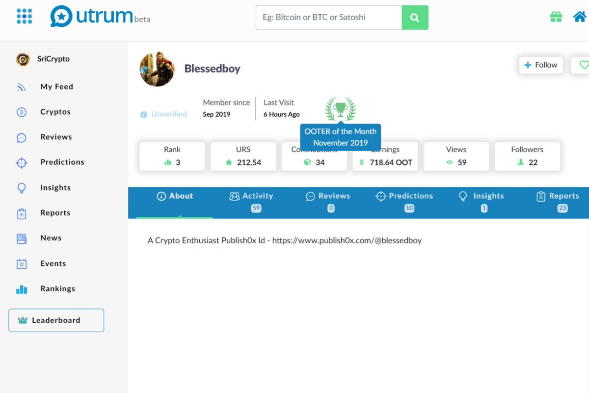Viewport: 589px width, 393px height.
Task: Click the OOTER of the Month tooltip
Action: [x=341, y=137]
